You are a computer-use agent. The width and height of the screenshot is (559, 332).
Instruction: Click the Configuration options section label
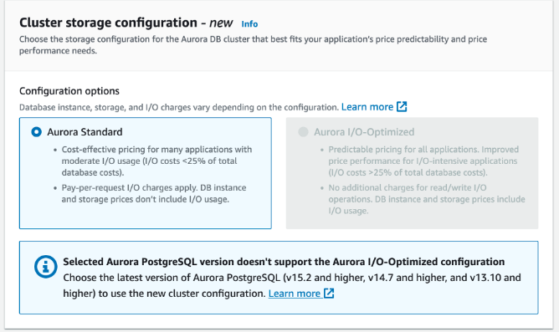69,91
